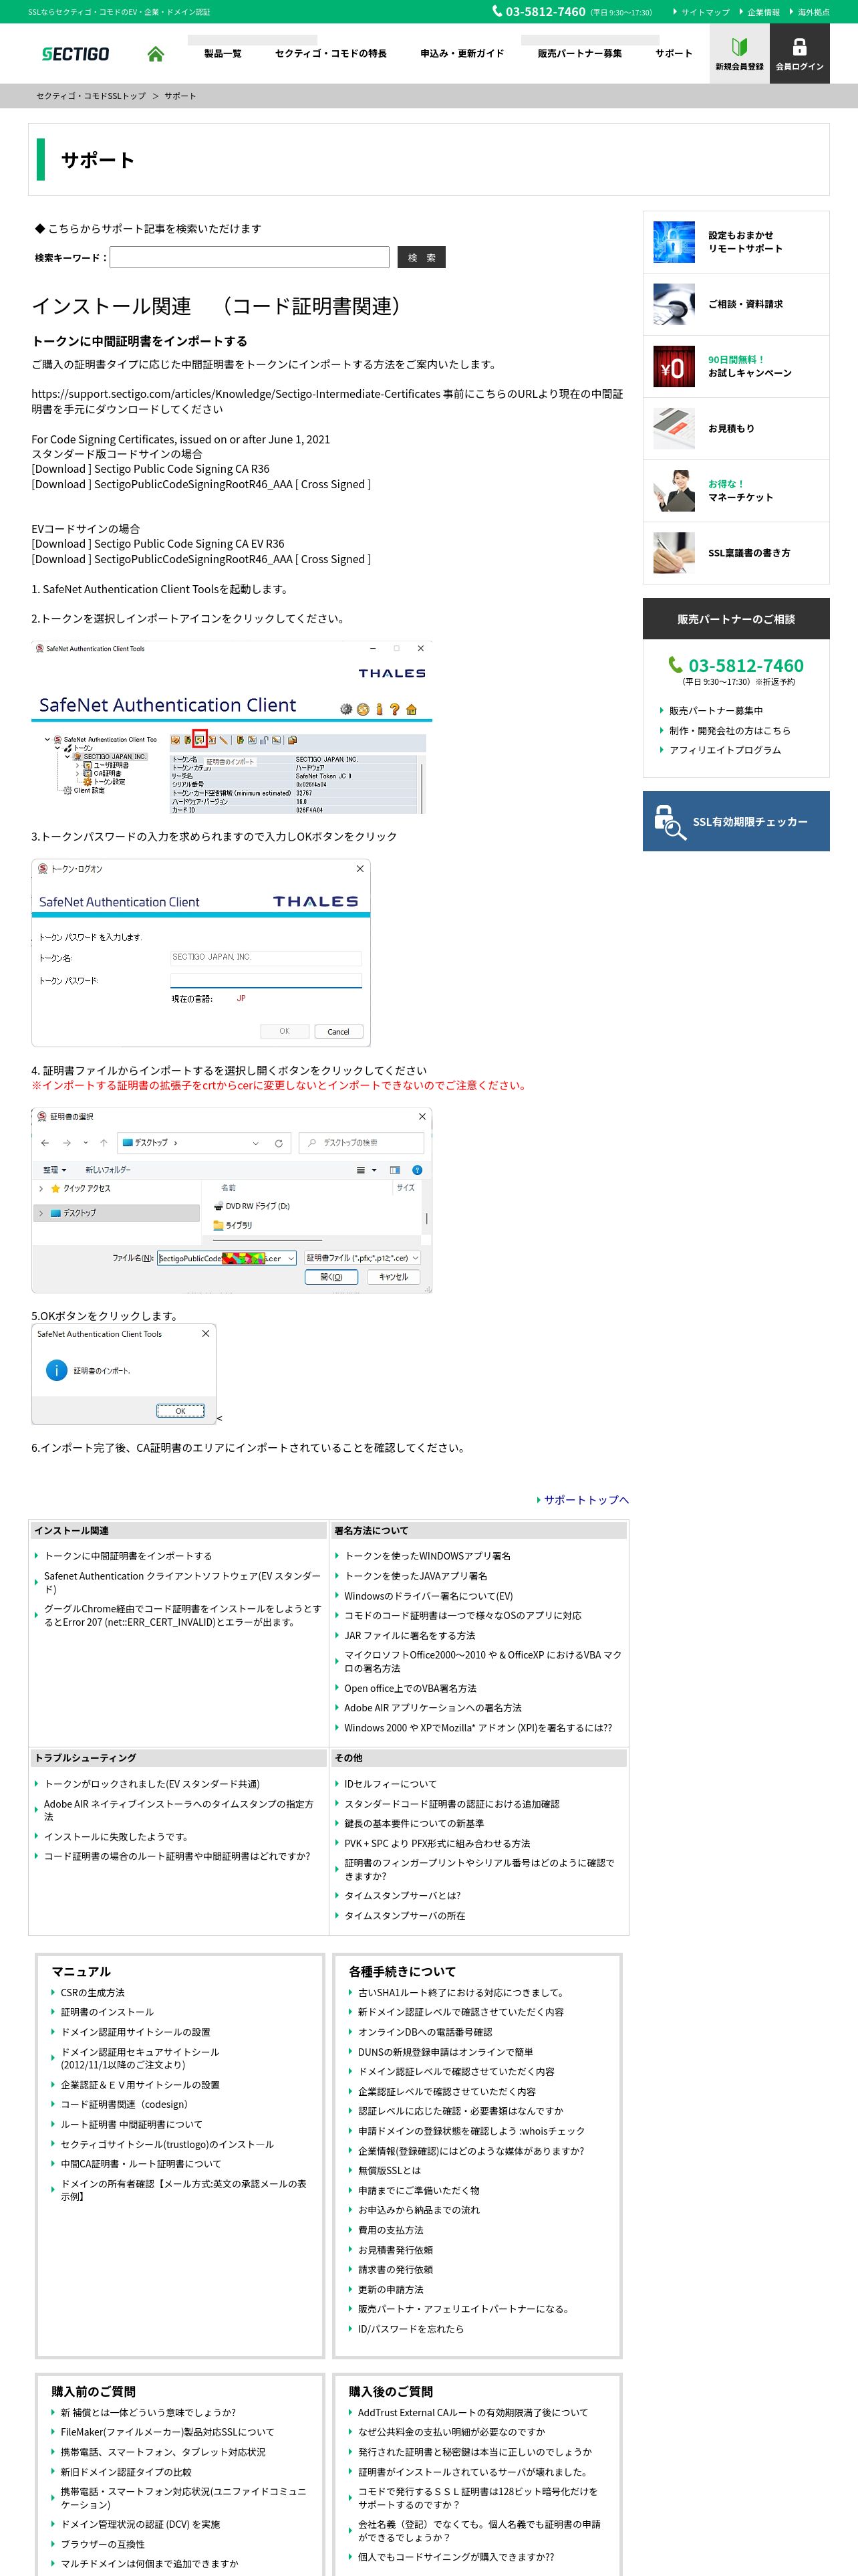Screen dimensions: 858x2576
Task: Open なぜ公共料金の支払い明細が必要なのですか link
Action: 452,2432
